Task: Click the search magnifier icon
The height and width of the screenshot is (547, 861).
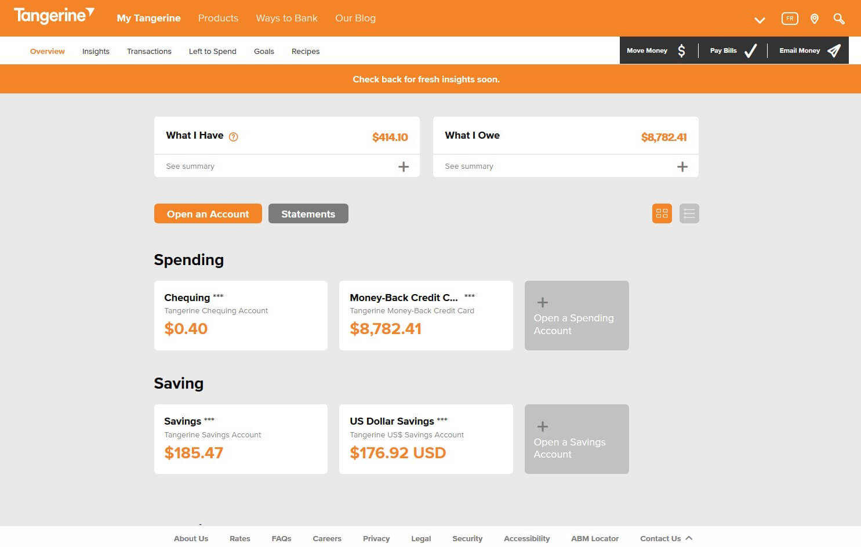Action: [838, 19]
